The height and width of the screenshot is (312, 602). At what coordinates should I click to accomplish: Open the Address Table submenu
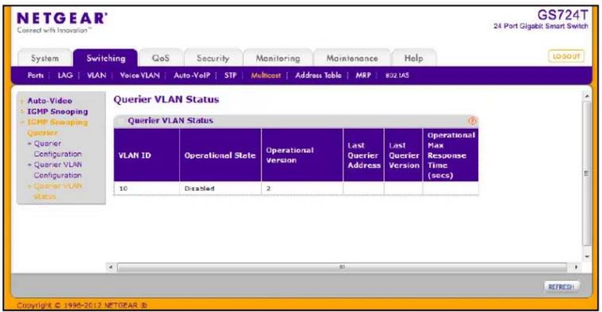[318, 75]
